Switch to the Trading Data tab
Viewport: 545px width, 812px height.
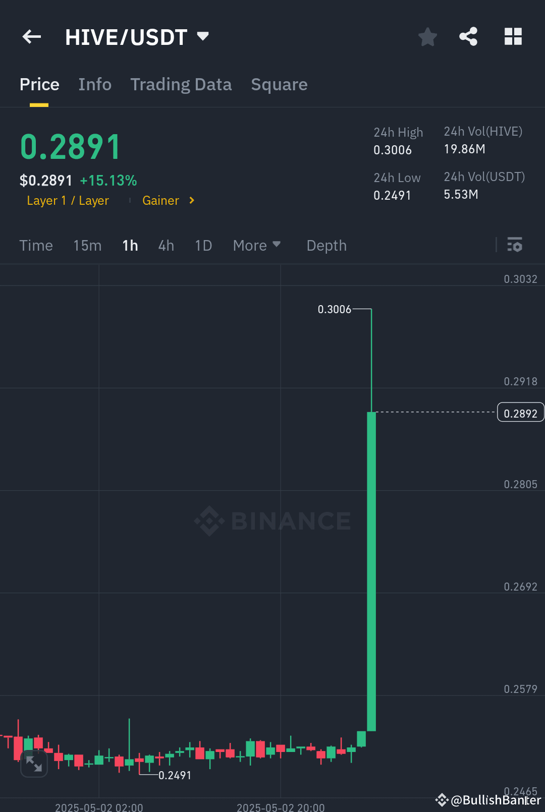coord(181,84)
